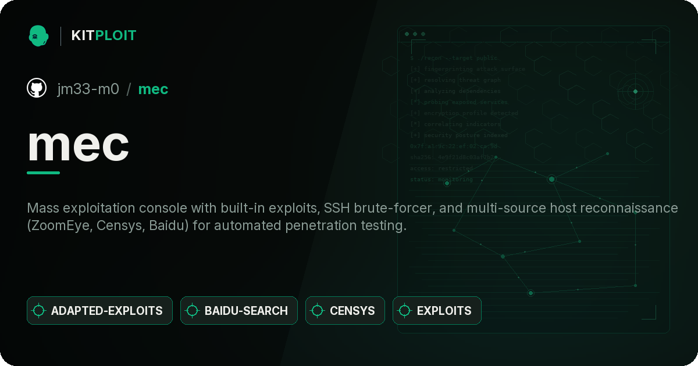Click crosshair icon in CENSYS tag
This screenshot has width=698, height=366.
tap(318, 311)
